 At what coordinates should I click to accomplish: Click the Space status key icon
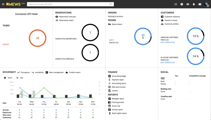pos(109,24)
